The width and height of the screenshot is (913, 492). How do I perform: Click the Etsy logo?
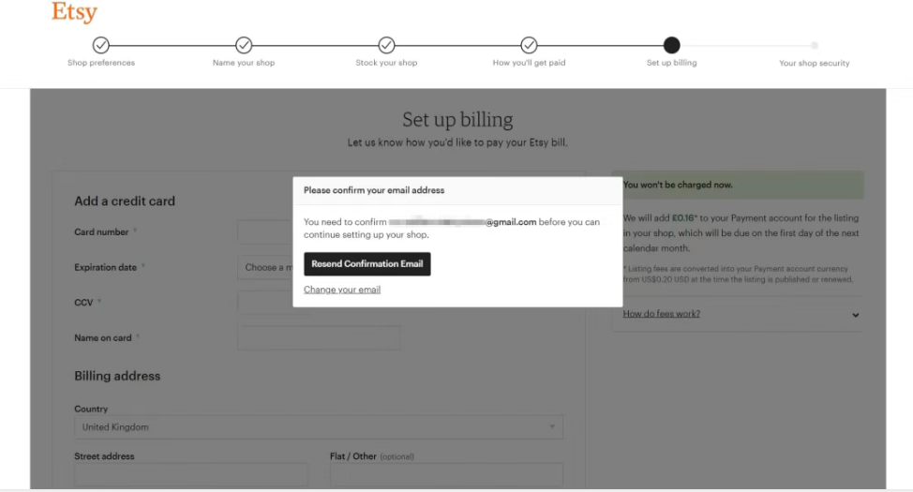[x=74, y=13]
